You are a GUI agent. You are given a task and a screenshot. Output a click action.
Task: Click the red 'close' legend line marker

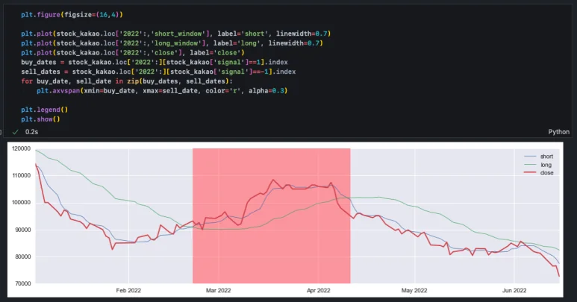(531, 172)
